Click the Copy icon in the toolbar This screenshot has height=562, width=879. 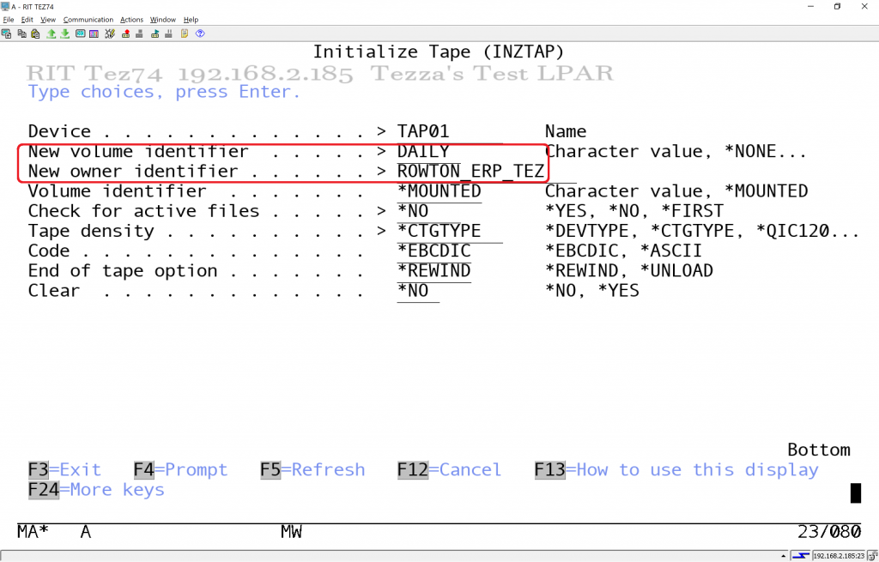[21, 33]
